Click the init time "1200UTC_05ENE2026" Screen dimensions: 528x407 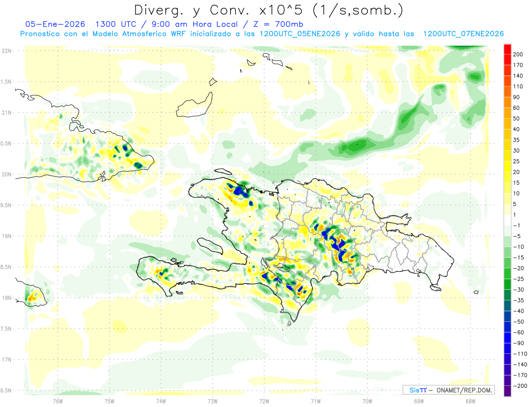point(300,34)
